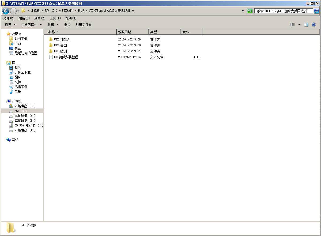Open the help question mark icon
The width and height of the screenshot is (321, 236).
click(x=314, y=25)
